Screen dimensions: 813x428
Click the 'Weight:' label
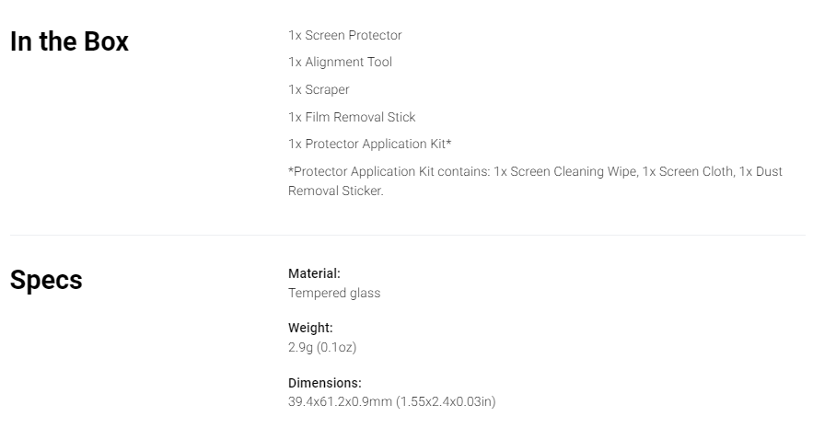pos(310,328)
